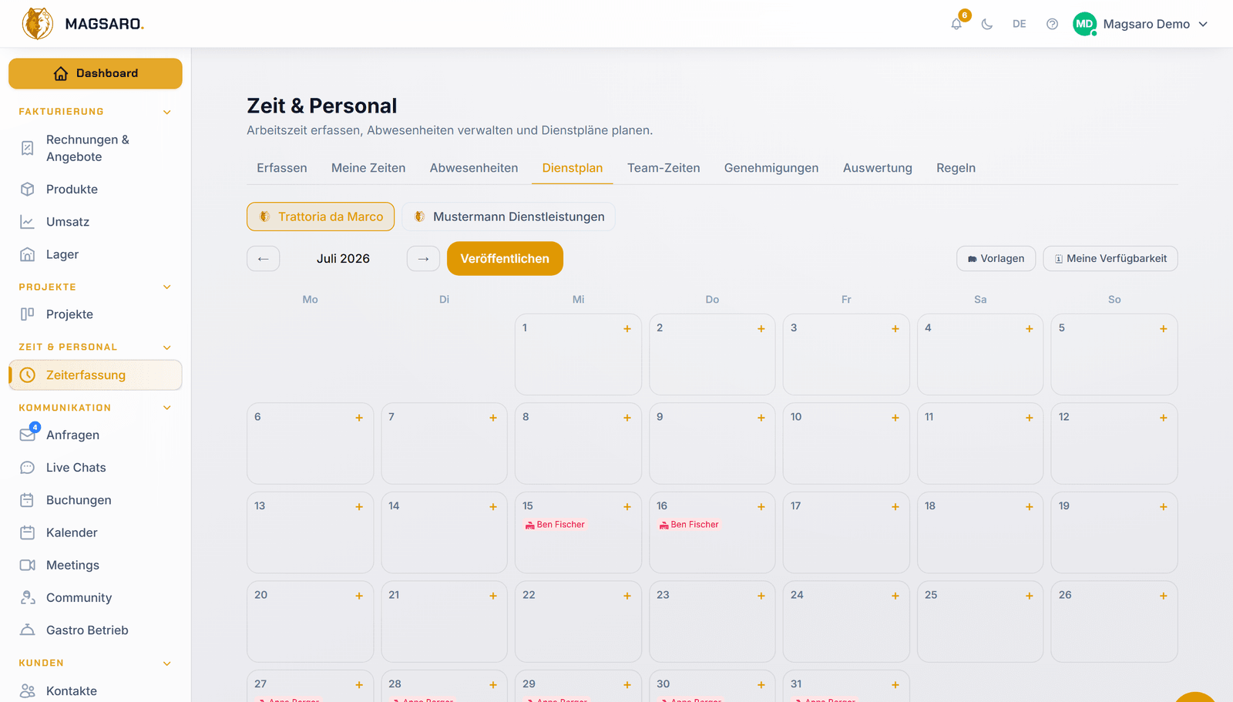The height and width of the screenshot is (702, 1233).
Task: Select the Trattoria da Marco company
Action: tap(321, 217)
